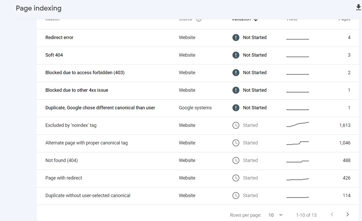Click the trend sparkline for noindex row
This screenshot has height=221, width=362.
(298, 124)
